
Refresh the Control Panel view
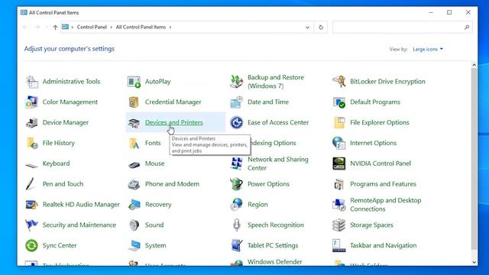point(321,27)
